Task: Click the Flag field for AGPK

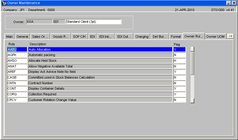Action: tap(179, 55)
